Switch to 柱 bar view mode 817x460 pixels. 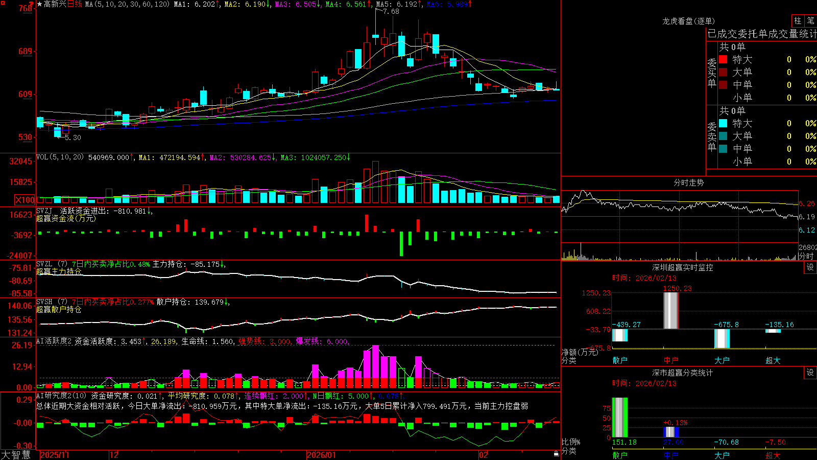tap(798, 20)
